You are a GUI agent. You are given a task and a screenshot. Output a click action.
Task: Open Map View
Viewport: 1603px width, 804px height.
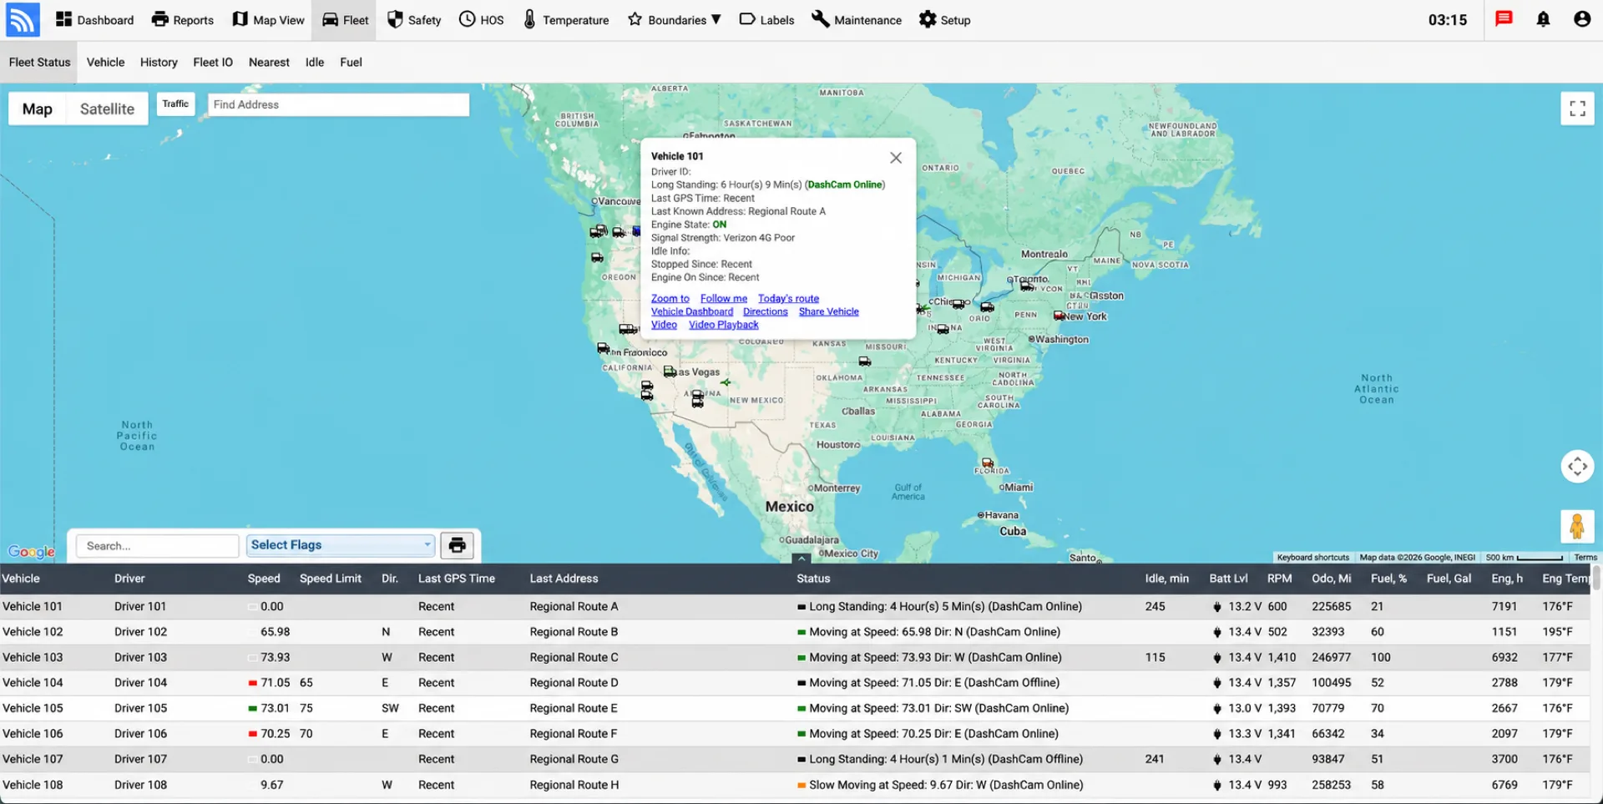click(x=268, y=20)
